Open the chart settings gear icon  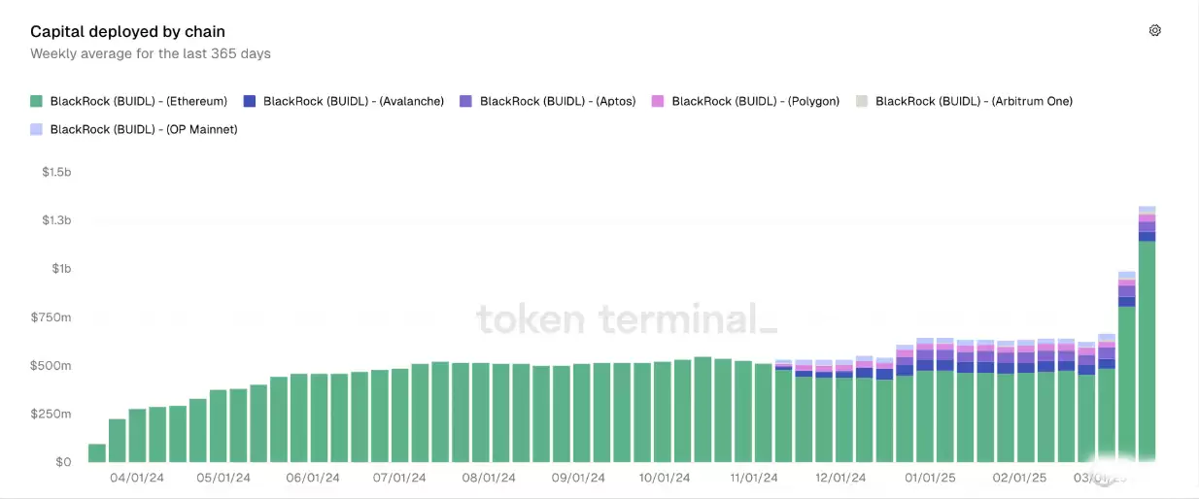pyautogui.click(x=1154, y=30)
